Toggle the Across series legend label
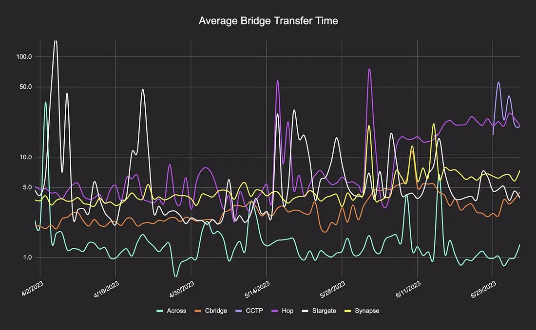The height and width of the screenshot is (330, 536). (177, 311)
